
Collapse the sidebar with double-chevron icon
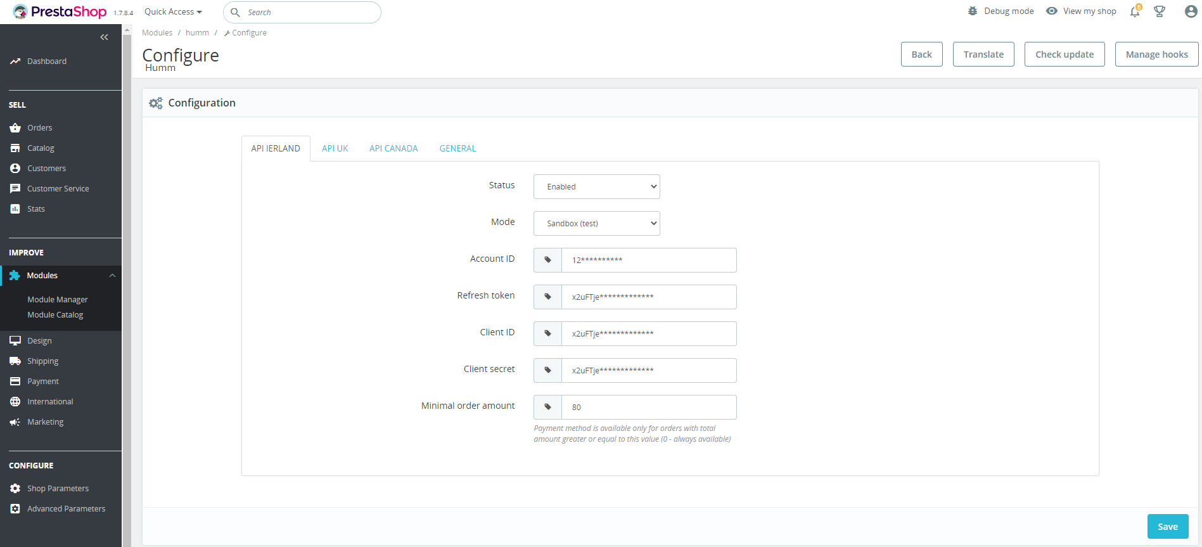click(105, 37)
